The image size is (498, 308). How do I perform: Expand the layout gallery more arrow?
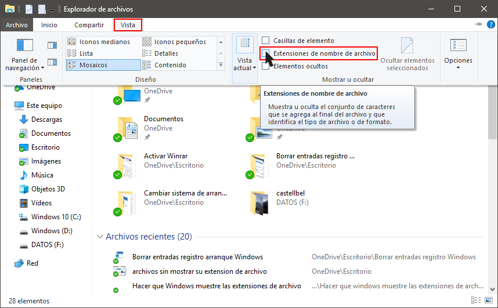[x=221, y=65]
